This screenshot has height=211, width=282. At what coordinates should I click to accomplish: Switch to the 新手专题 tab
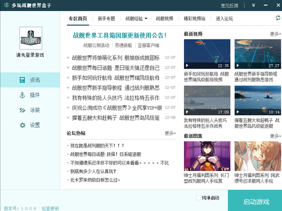coord(106,19)
